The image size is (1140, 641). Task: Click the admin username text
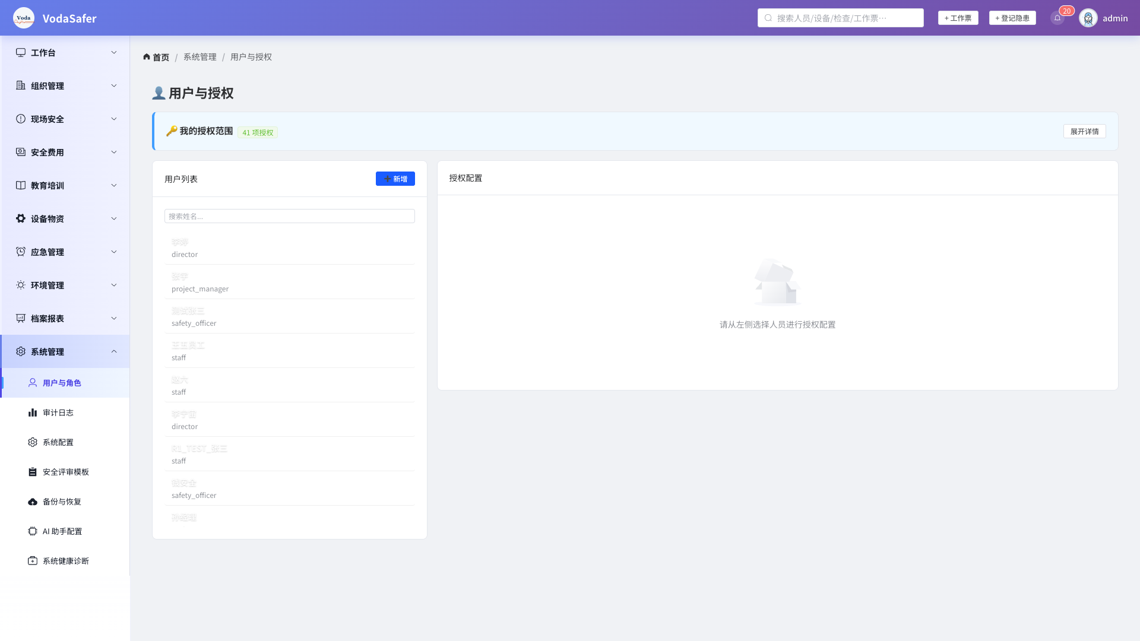tap(1115, 18)
